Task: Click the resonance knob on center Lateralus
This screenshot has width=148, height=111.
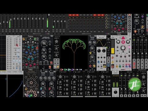Action: [44, 50]
